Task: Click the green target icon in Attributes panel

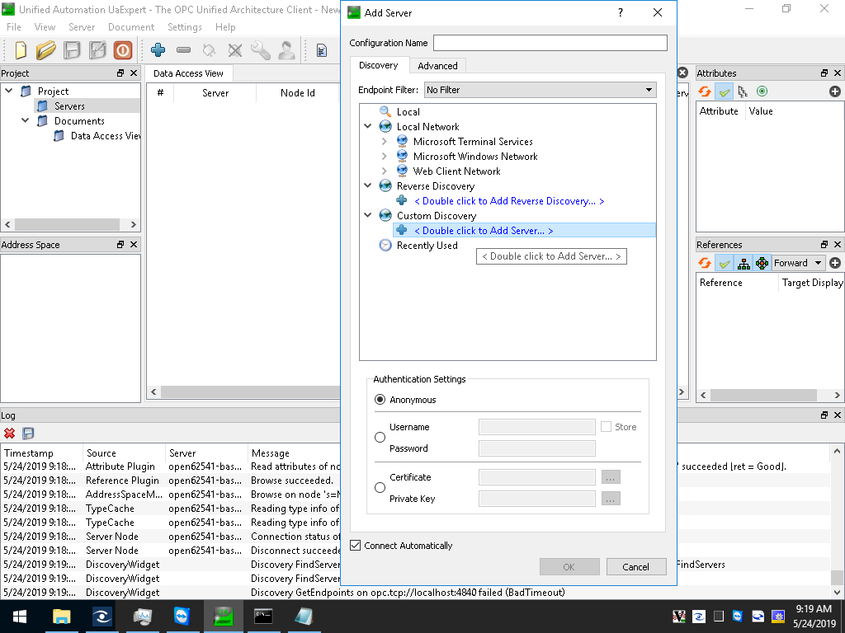Action: click(x=762, y=91)
